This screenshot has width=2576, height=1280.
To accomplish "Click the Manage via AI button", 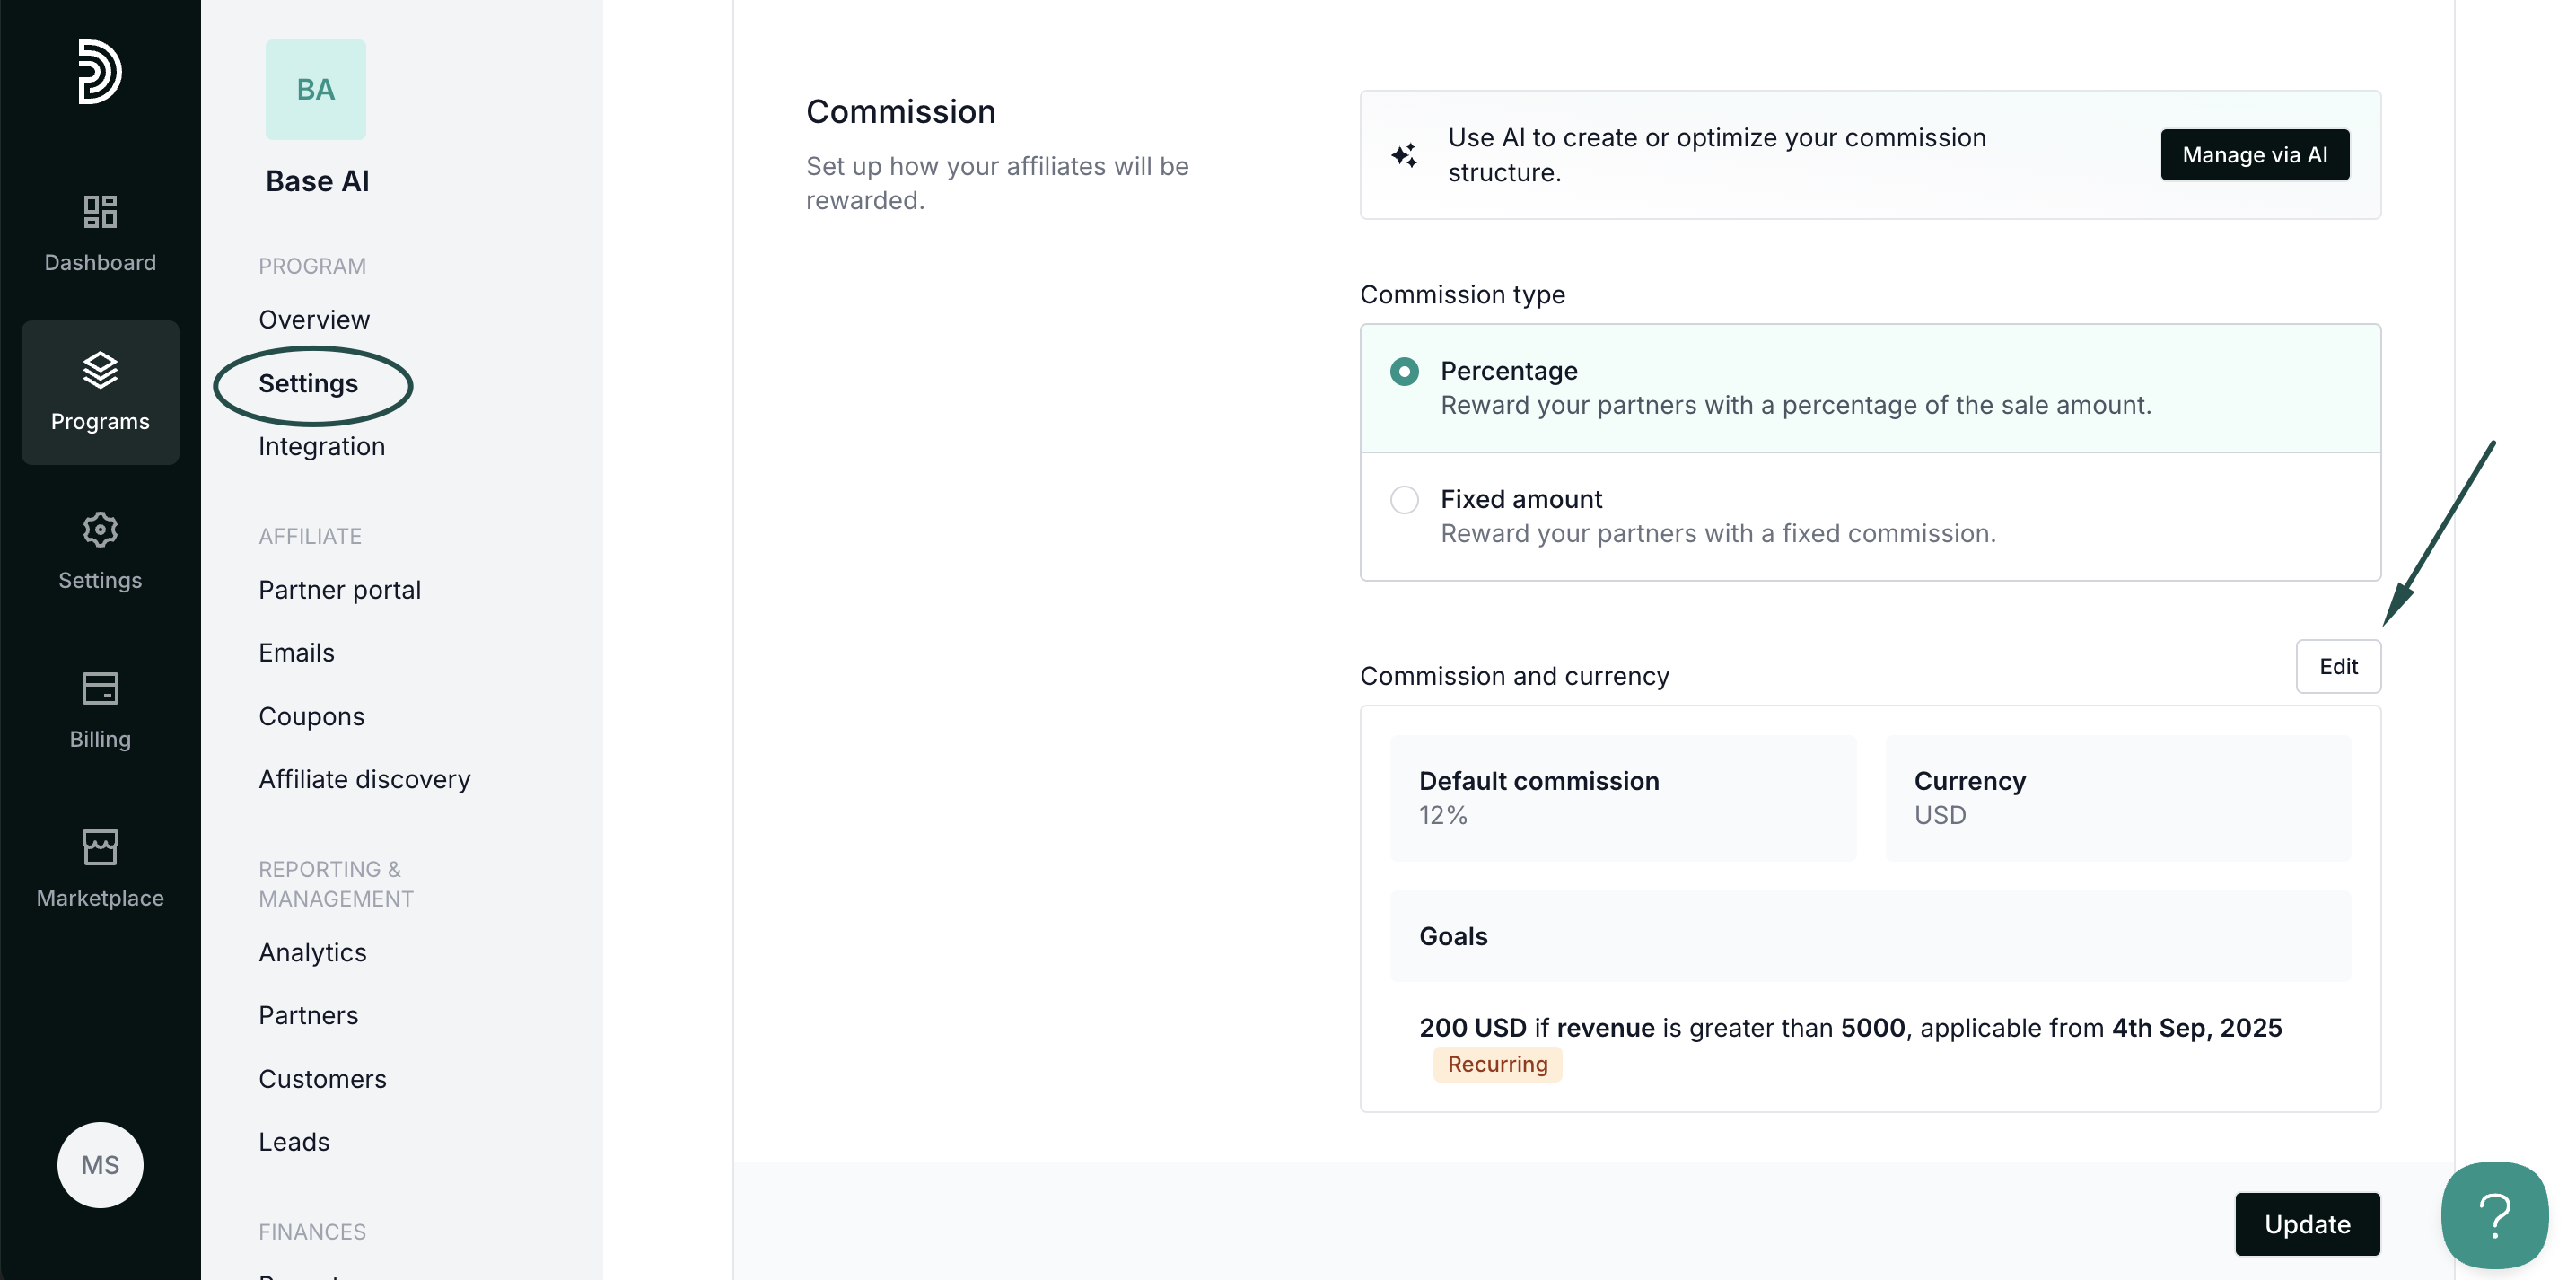I will click(2254, 155).
